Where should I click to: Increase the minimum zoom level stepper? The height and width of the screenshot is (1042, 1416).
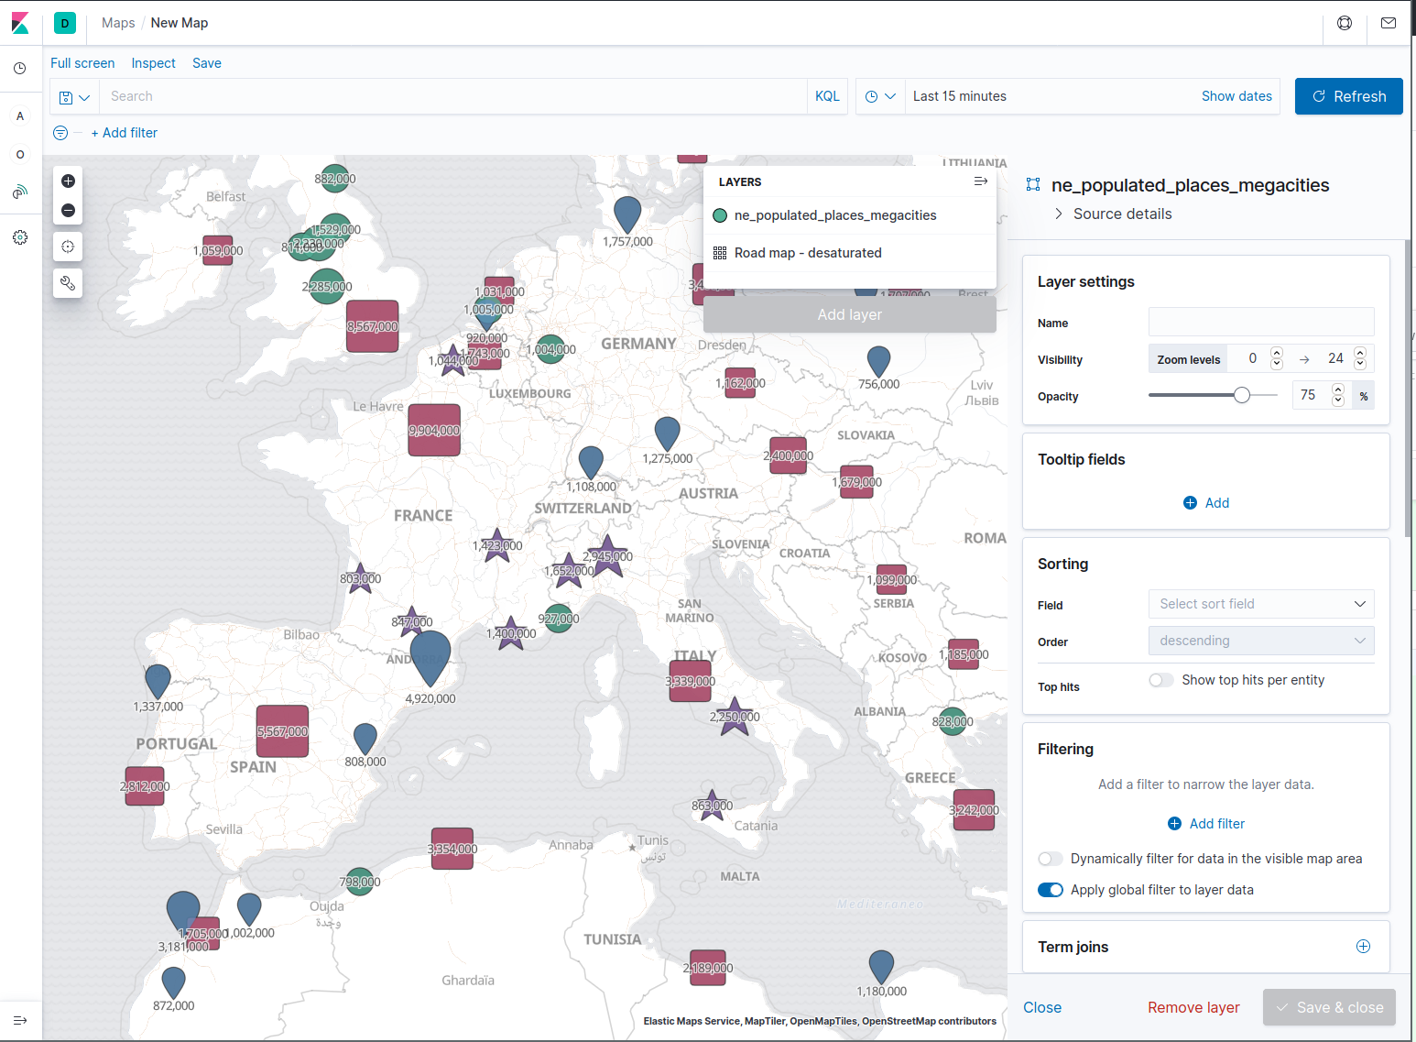click(x=1277, y=353)
